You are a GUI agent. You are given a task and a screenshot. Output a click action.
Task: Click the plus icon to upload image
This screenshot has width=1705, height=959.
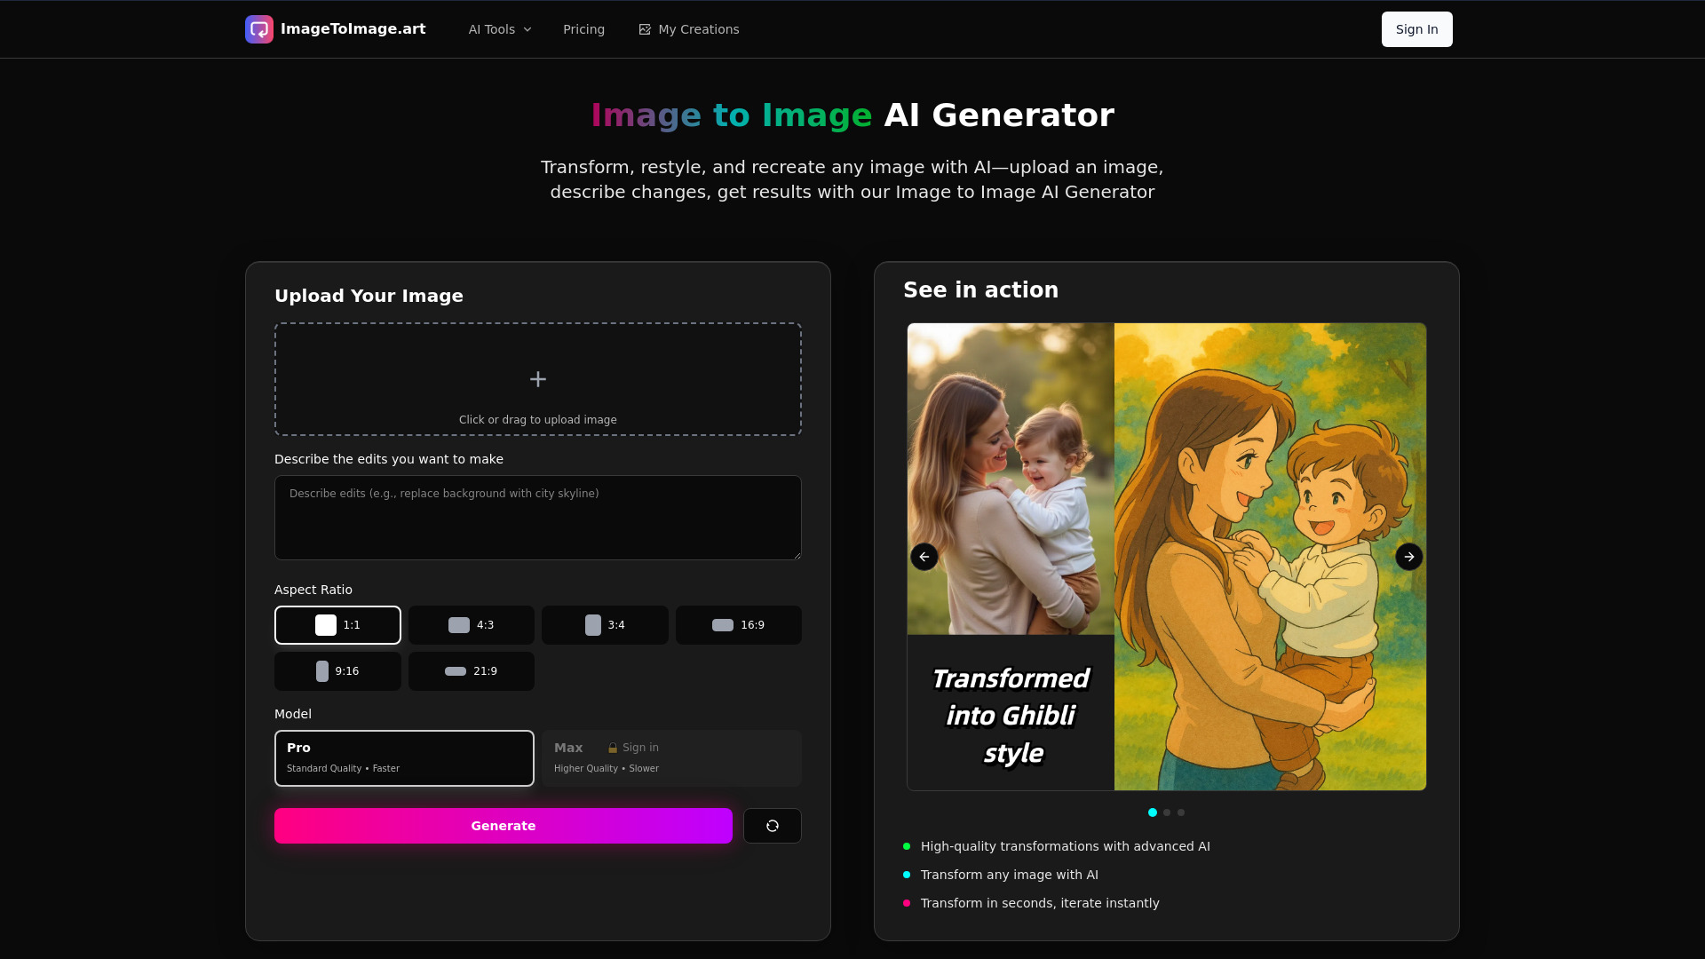tap(538, 379)
